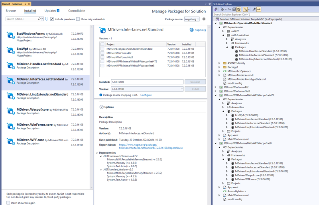This screenshot has width=319, height=205.
Task: Click the EcoWpf package icon in list
Action: pos(11,51)
